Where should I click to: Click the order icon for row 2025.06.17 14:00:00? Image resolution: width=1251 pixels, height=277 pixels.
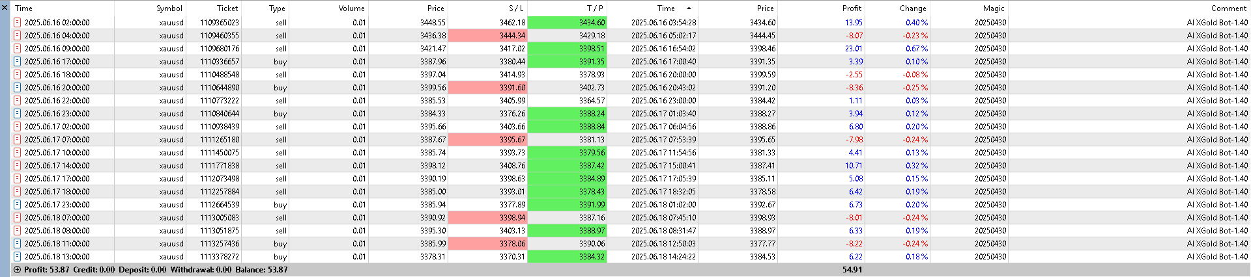tap(18, 165)
